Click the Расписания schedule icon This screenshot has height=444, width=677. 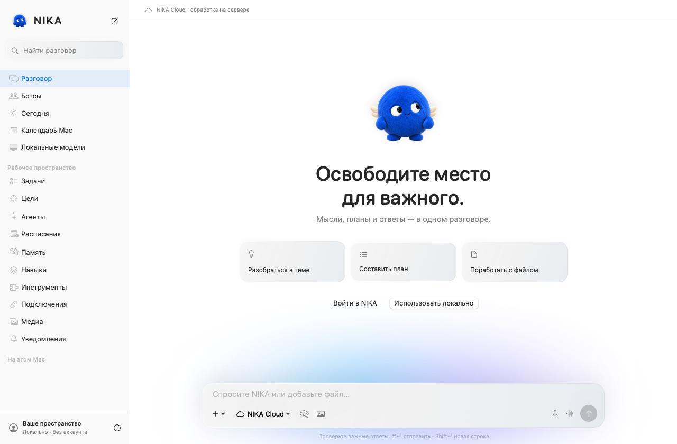14,234
